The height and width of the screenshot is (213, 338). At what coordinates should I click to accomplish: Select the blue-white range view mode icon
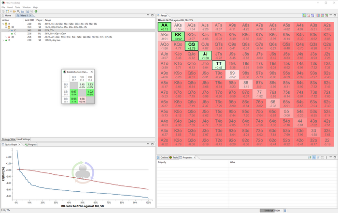[x=312, y=15]
